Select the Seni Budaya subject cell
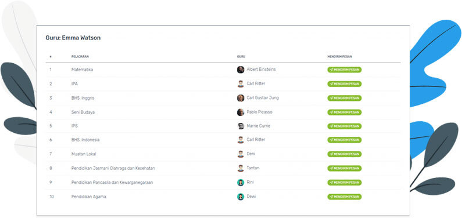This screenshot has height=218, width=462. [83, 112]
